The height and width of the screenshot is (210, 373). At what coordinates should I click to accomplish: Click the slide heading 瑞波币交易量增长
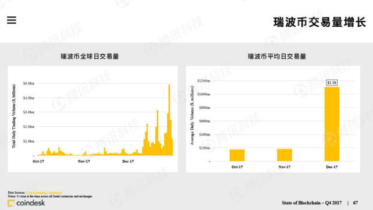coord(319,22)
